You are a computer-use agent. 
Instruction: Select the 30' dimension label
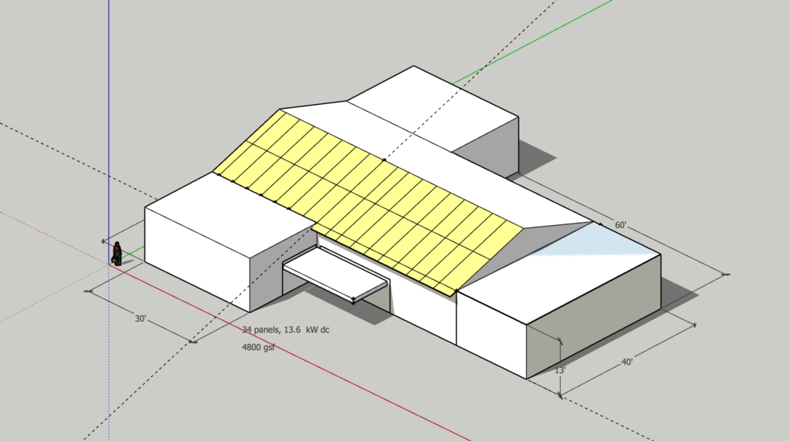pos(140,318)
